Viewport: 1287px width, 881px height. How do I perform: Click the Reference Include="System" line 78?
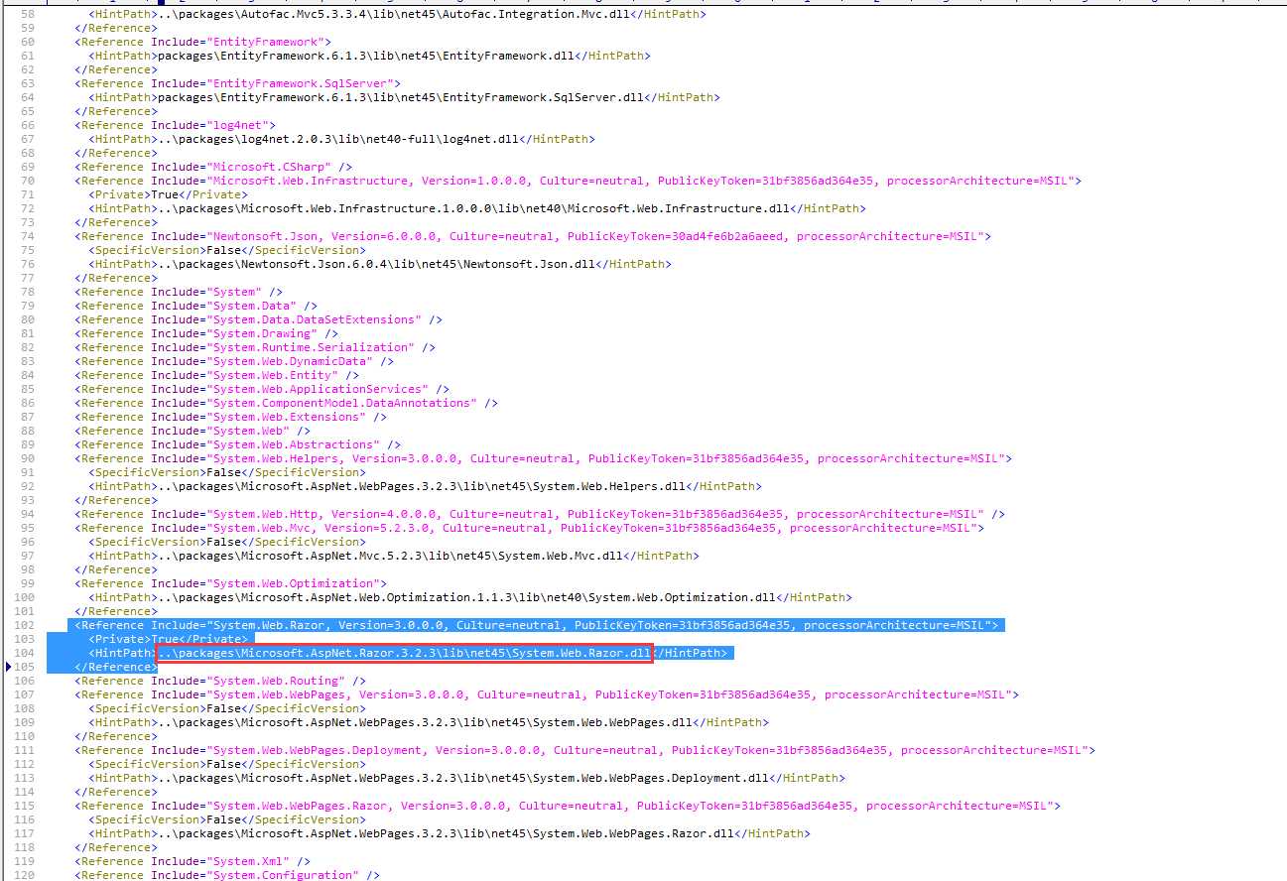point(179,292)
